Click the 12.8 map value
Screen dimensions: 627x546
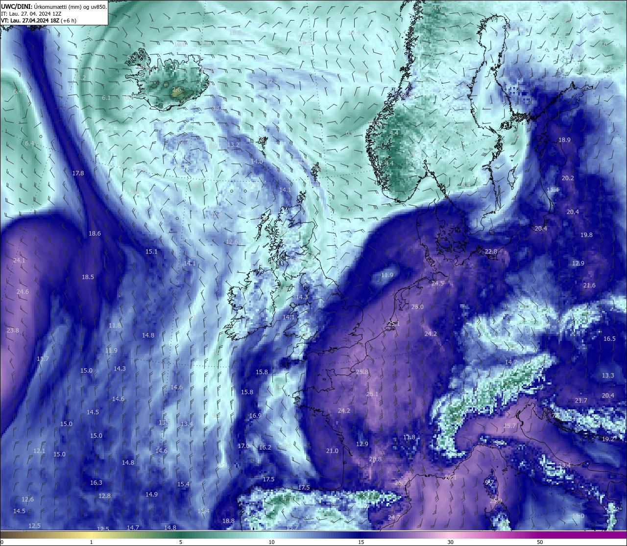tap(104, 496)
